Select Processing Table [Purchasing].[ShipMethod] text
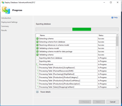Image resolution: width=122 pixels, height=106 pixels. pos(57,74)
